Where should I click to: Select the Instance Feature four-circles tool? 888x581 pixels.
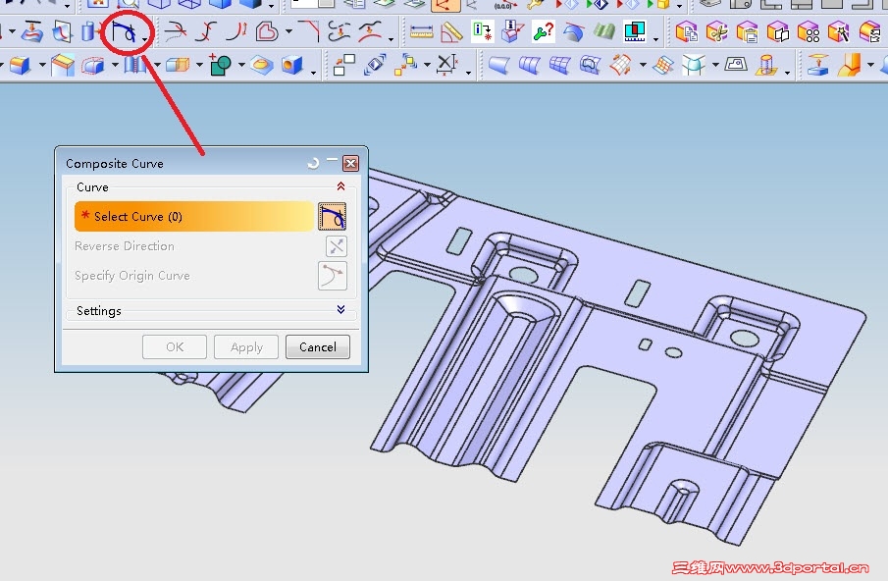(x=809, y=31)
